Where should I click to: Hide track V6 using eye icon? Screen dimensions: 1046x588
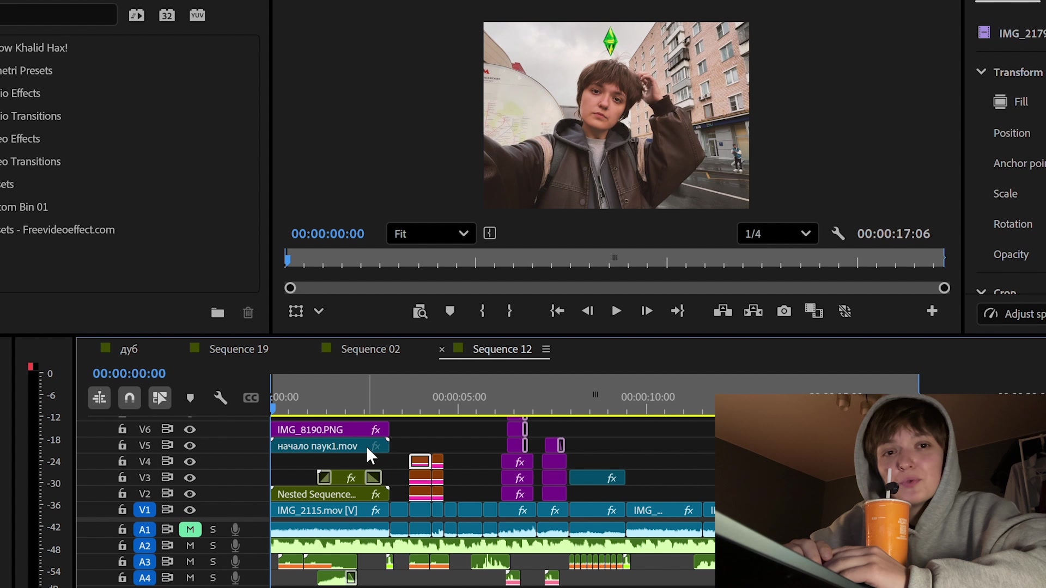click(x=190, y=430)
